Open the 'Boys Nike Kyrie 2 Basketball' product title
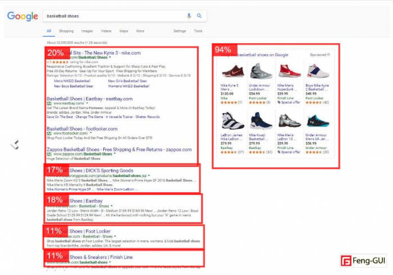The width and height of the screenshot is (393, 275). [x=317, y=87]
